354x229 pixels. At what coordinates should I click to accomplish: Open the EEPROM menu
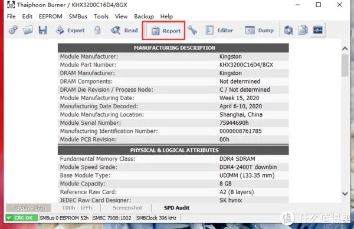[x=50, y=16]
